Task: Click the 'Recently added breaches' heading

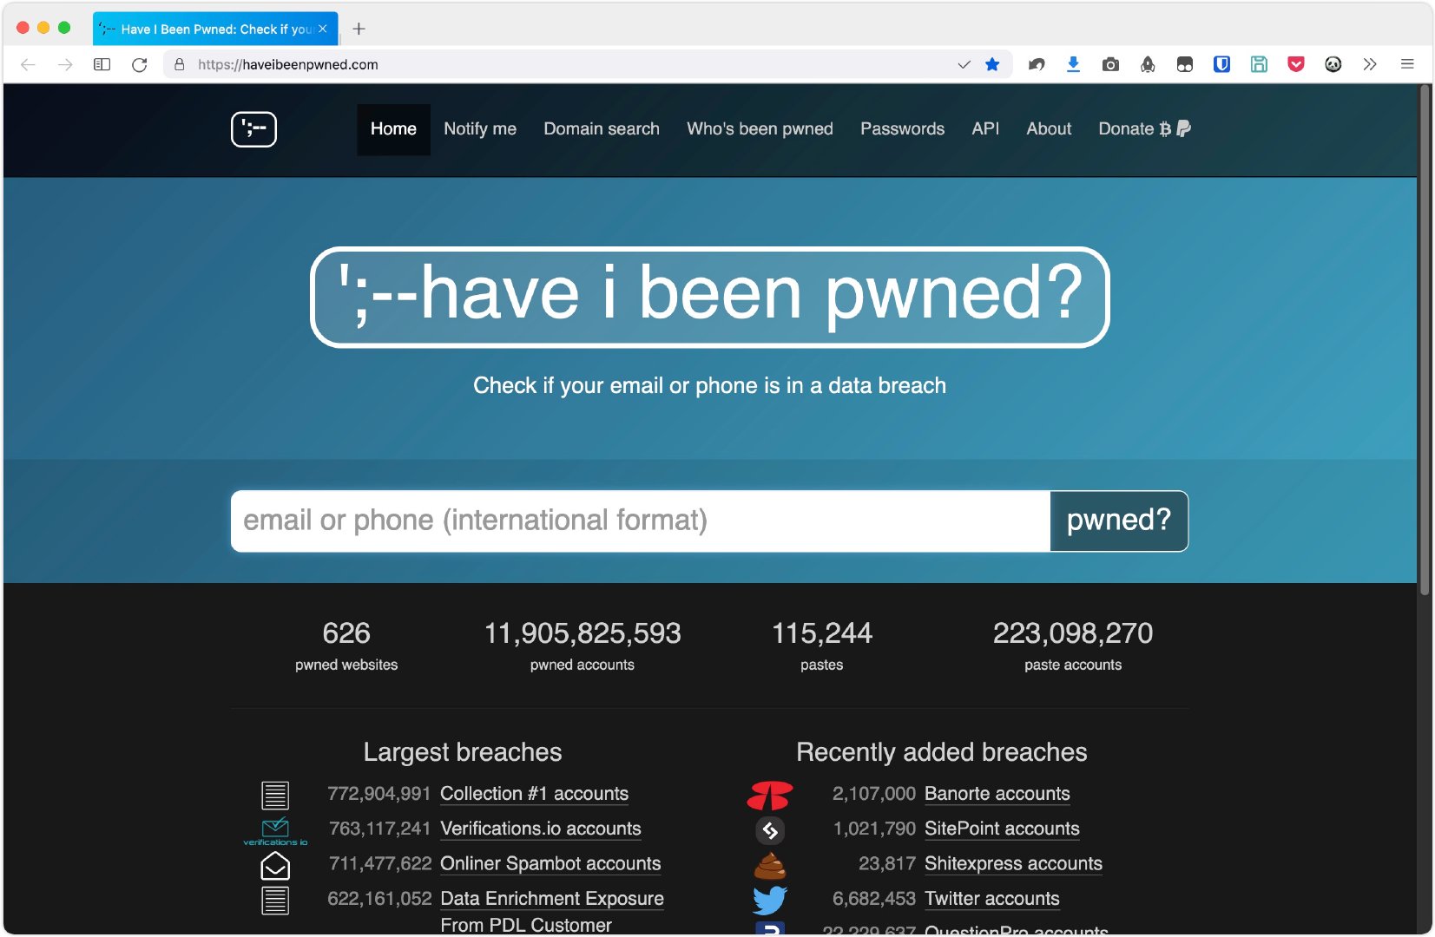Action: [x=942, y=752]
